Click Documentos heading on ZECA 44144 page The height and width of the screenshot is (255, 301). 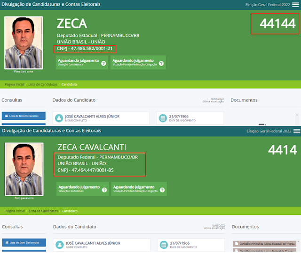(244, 100)
